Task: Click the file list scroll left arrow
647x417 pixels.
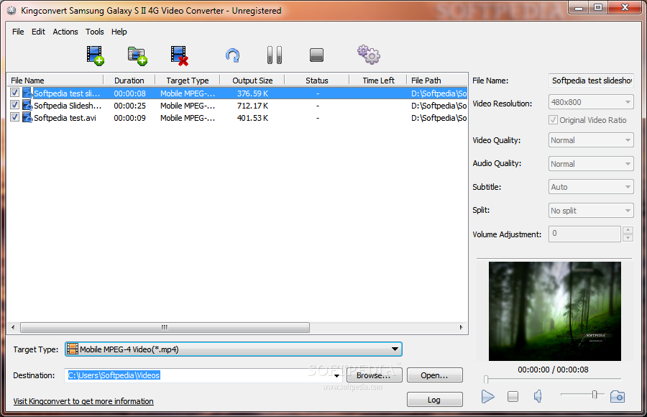Action: pyautogui.click(x=13, y=327)
